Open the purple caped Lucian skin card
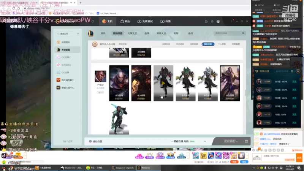This screenshot has width=304, height=171. [230, 83]
